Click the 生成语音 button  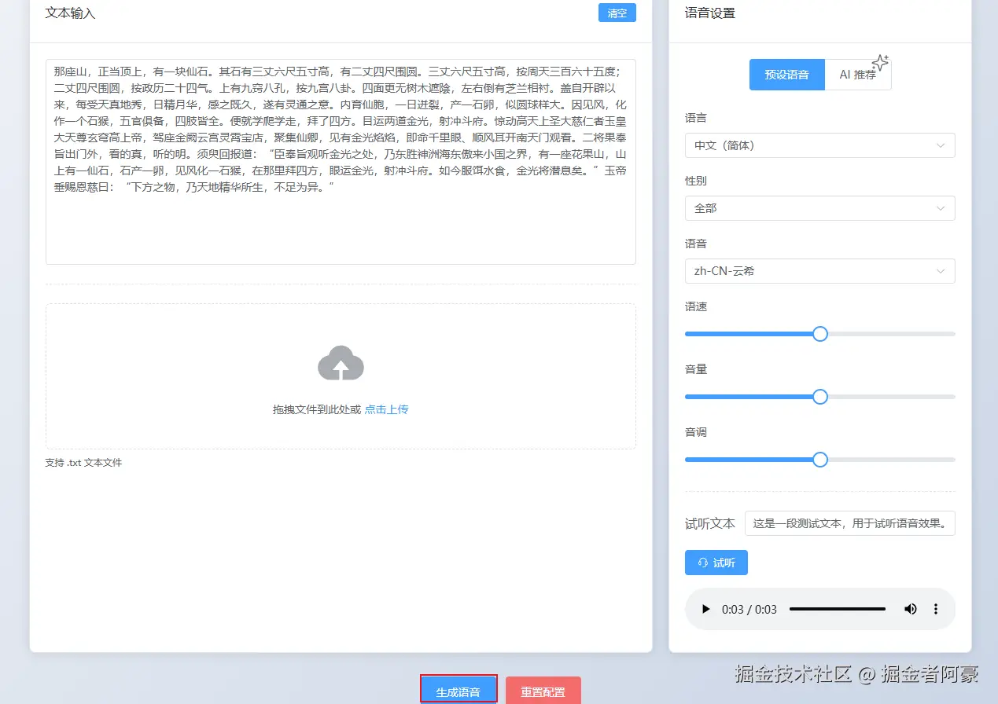click(458, 690)
